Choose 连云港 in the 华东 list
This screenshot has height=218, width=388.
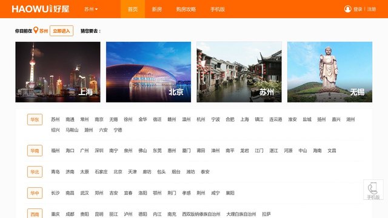[276, 119]
